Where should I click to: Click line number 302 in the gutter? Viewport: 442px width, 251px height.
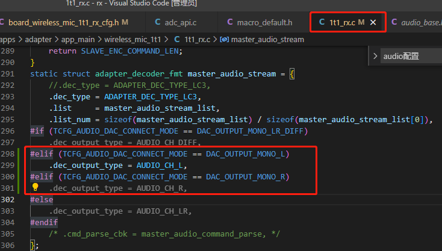(8, 199)
